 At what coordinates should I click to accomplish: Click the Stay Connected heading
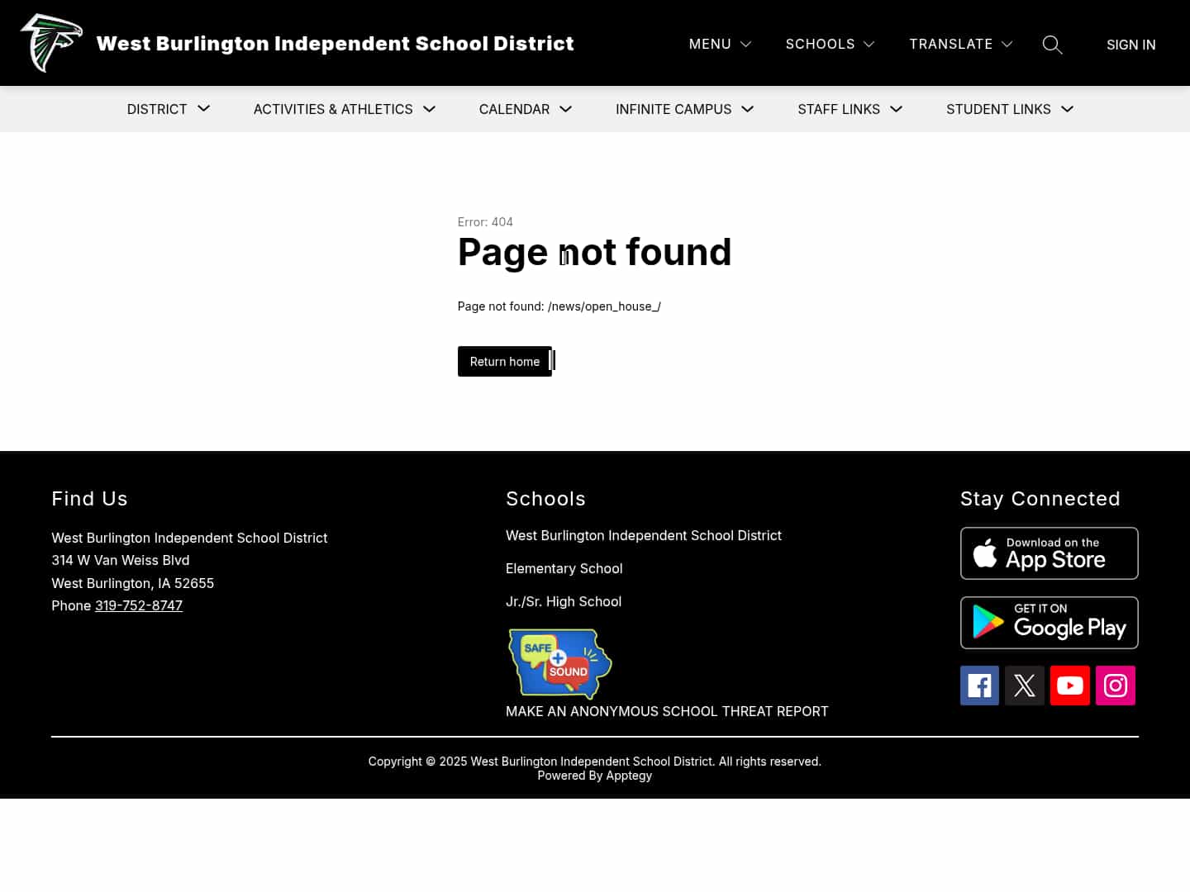[1040, 499]
